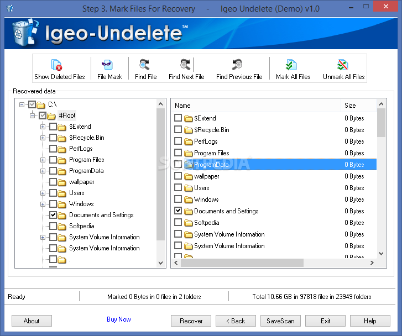The width and height of the screenshot is (402, 336).
Task: Click 'Marked 0 Bytes in 0 files' status text
Action: [x=154, y=297]
